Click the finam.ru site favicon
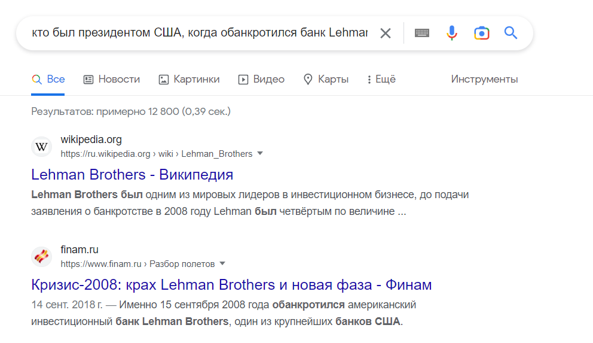 click(42, 257)
